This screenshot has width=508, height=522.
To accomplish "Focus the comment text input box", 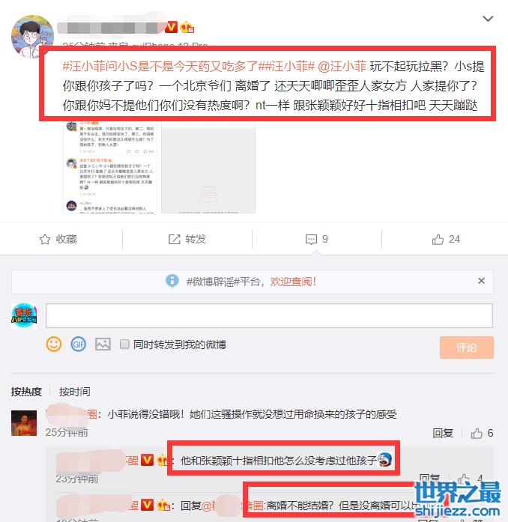I will pyautogui.click(x=269, y=315).
